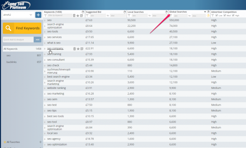Screen dimensions: 246x148
Task: Click the seo marketing keyword
Action: 56,94
